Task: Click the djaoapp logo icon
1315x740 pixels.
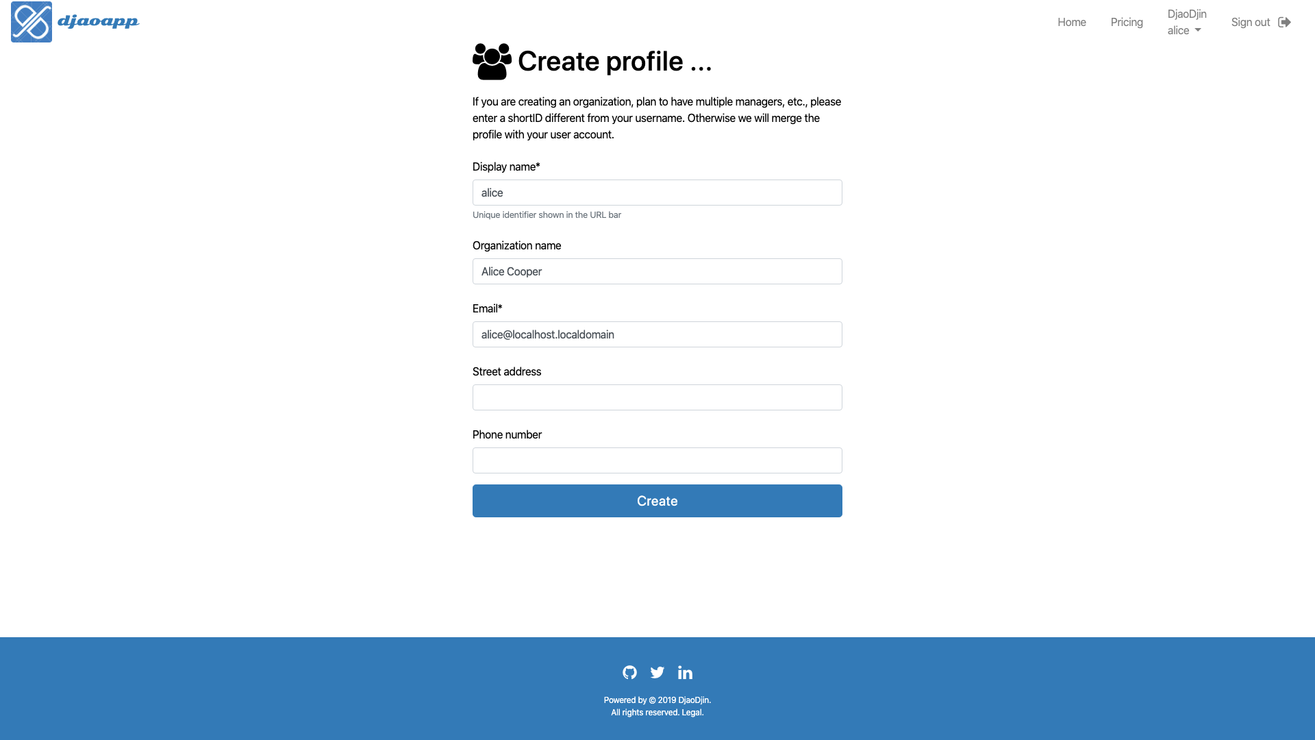Action: point(32,22)
